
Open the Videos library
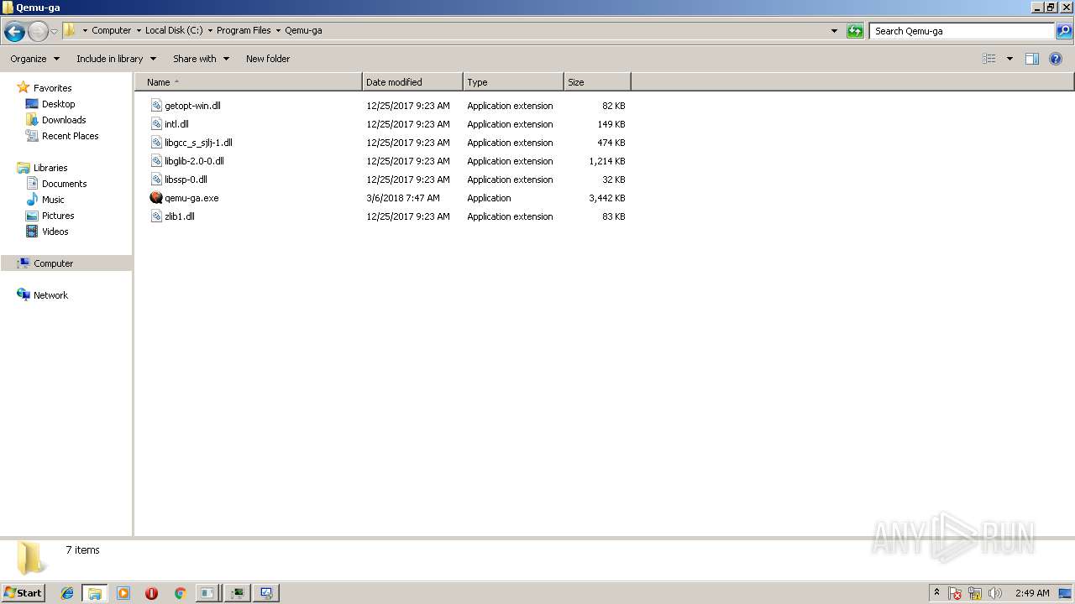(x=55, y=232)
